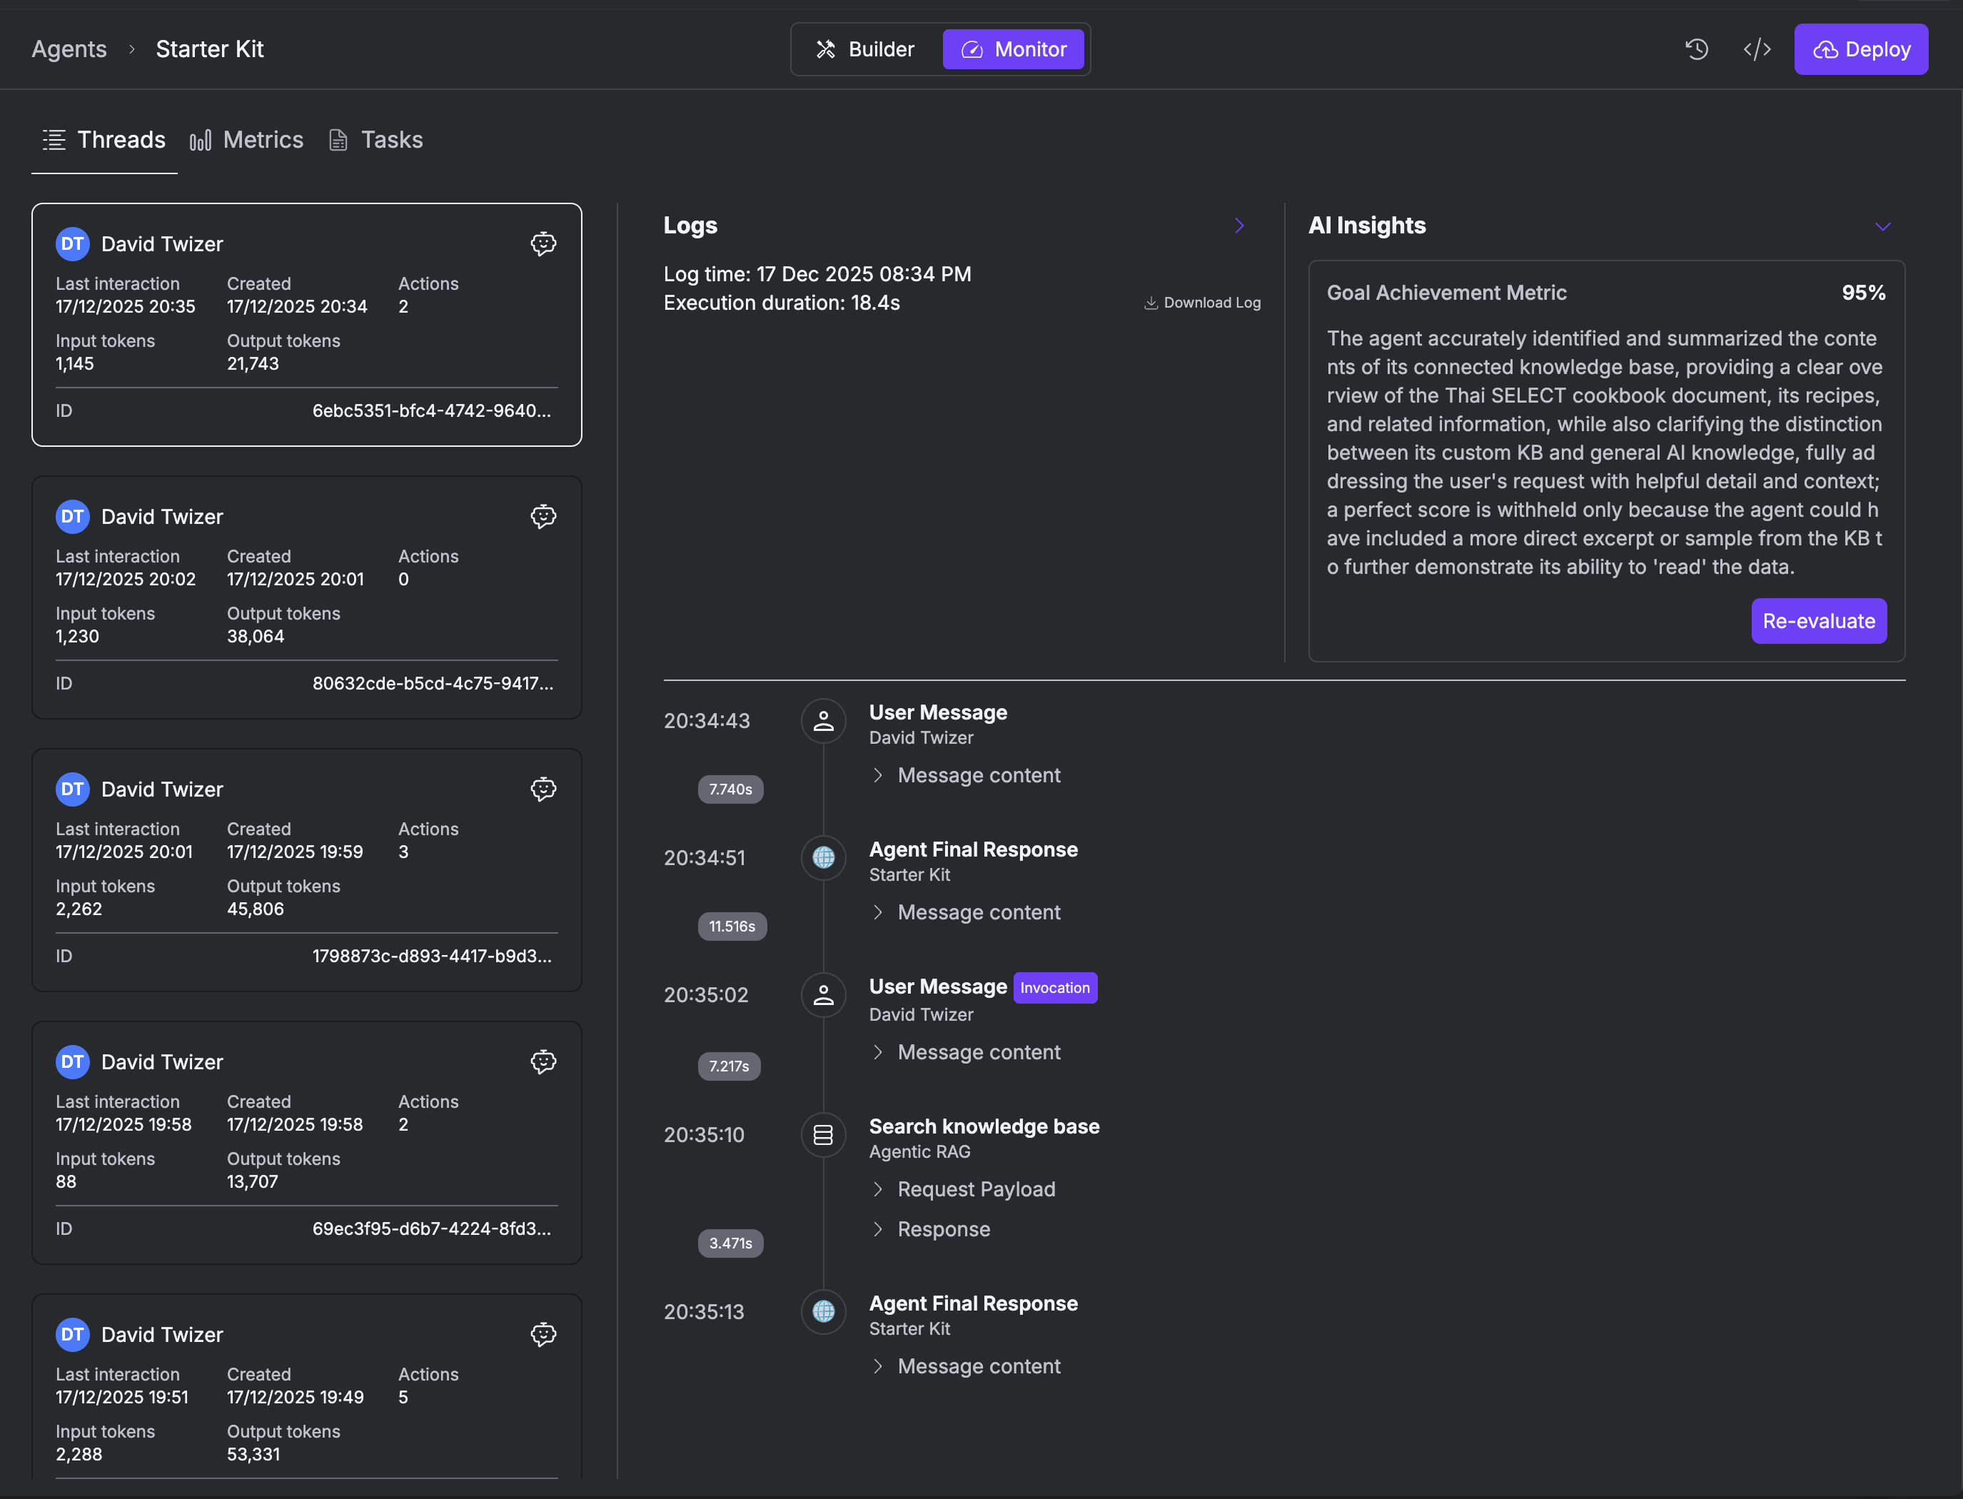Expand Logs using the arrow next to its title
This screenshot has height=1499, width=1963.
click(x=1238, y=225)
